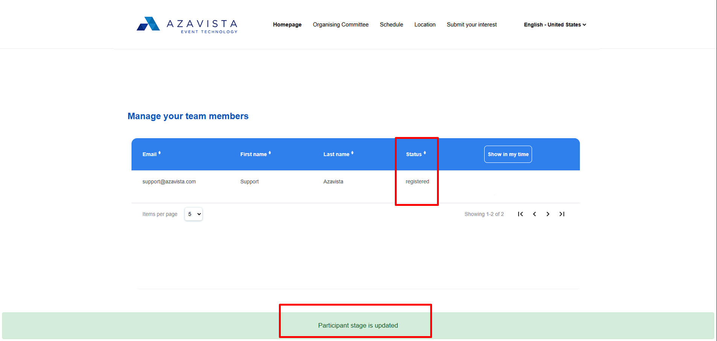Viewport: 717px width, 341px height.
Task: Jump to the first page of results
Action: coord(521,214)
